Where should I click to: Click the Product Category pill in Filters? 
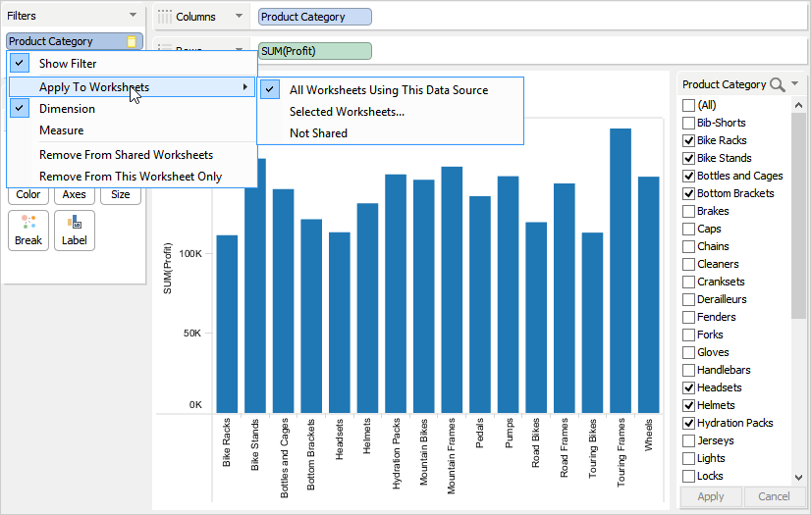pos(75,41)
